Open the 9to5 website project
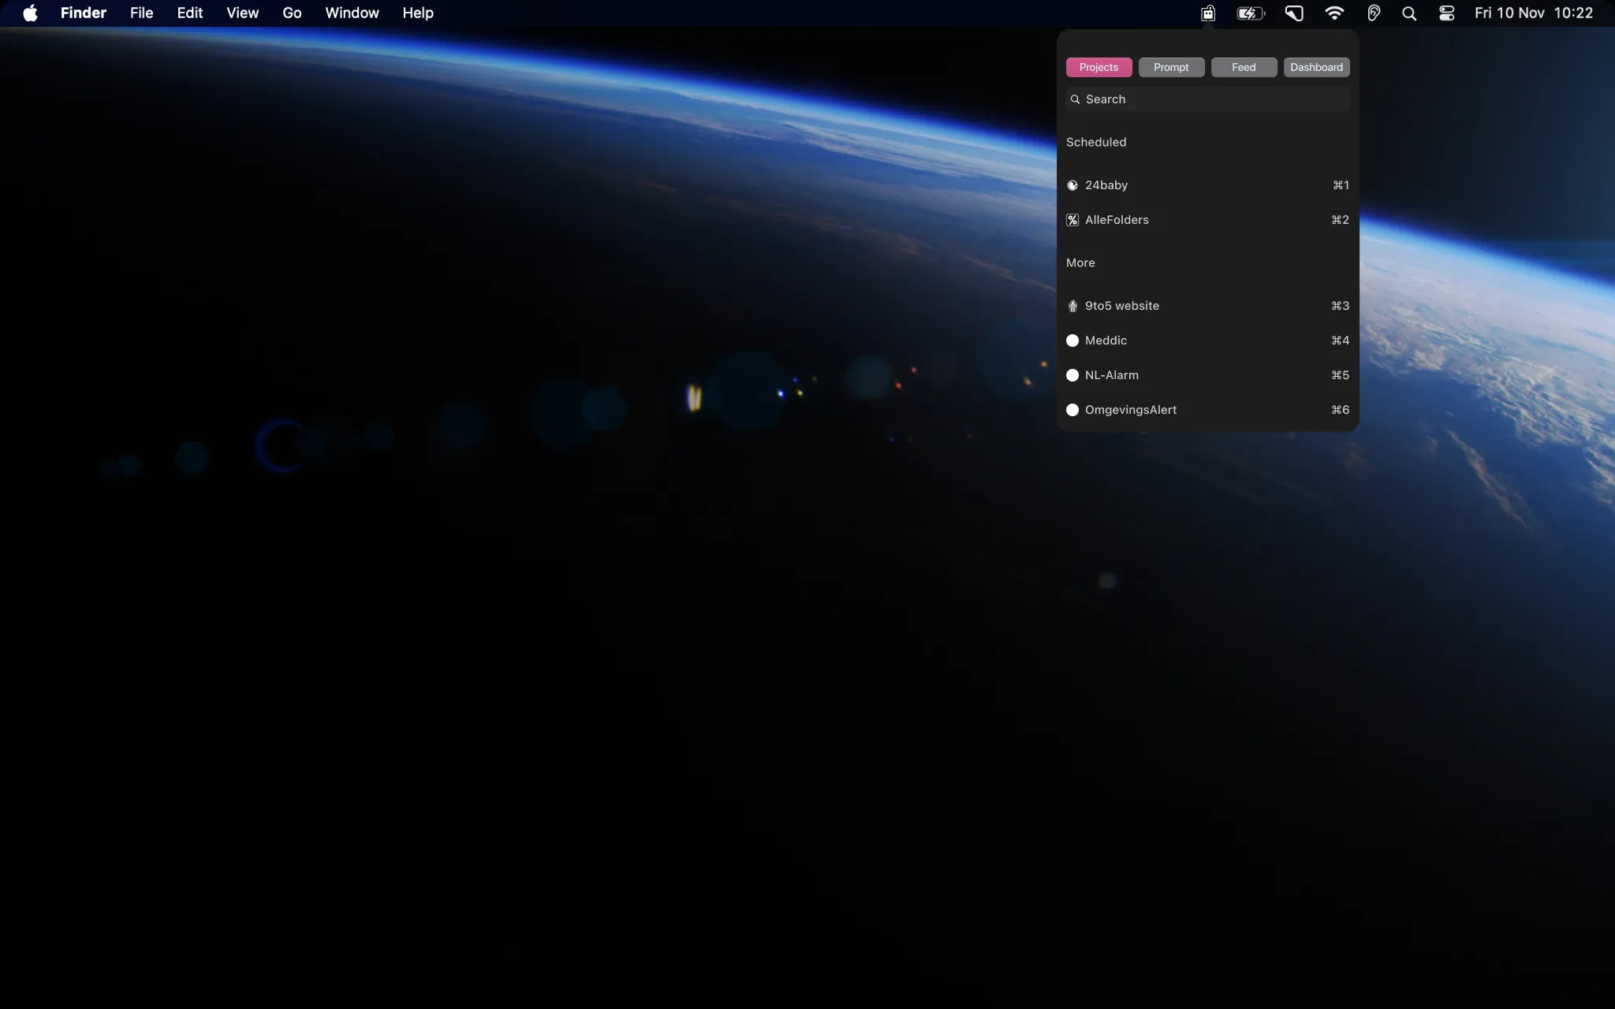 click(x=1207, y=306)
